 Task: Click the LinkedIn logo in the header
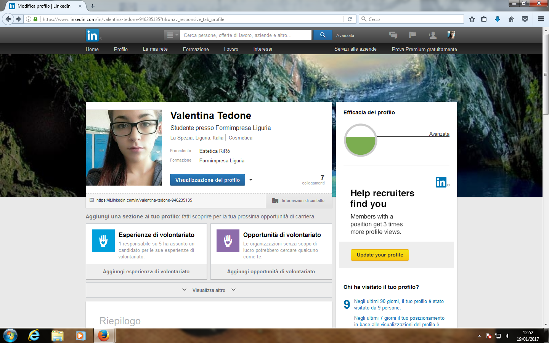click(92, 35)
